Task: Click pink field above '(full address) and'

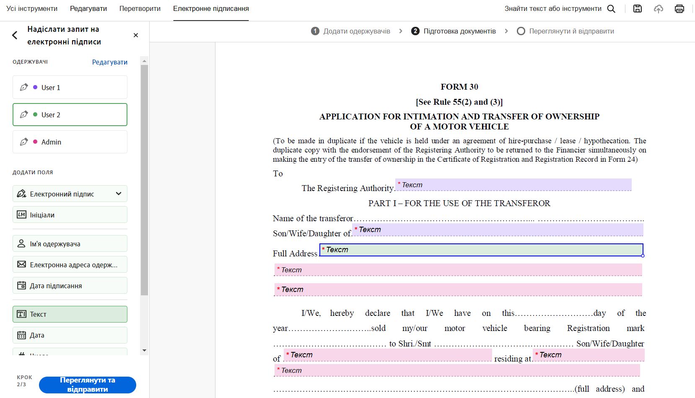Action: tap(457, 370)
